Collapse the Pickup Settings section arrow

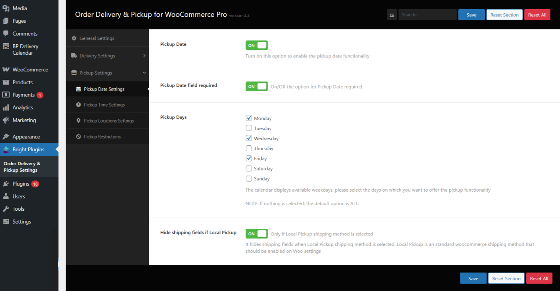tap(144, 73)
